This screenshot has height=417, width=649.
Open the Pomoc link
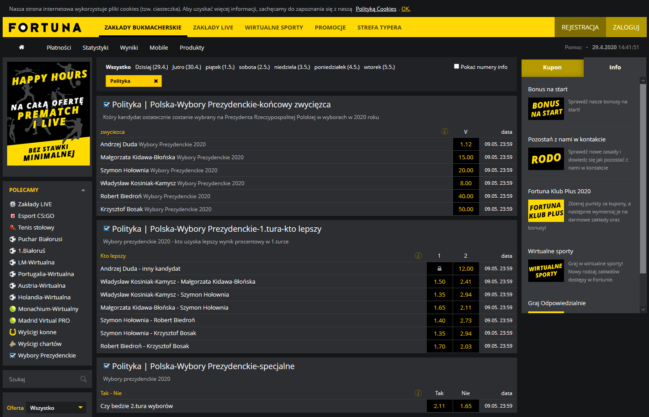pos(573,47)
